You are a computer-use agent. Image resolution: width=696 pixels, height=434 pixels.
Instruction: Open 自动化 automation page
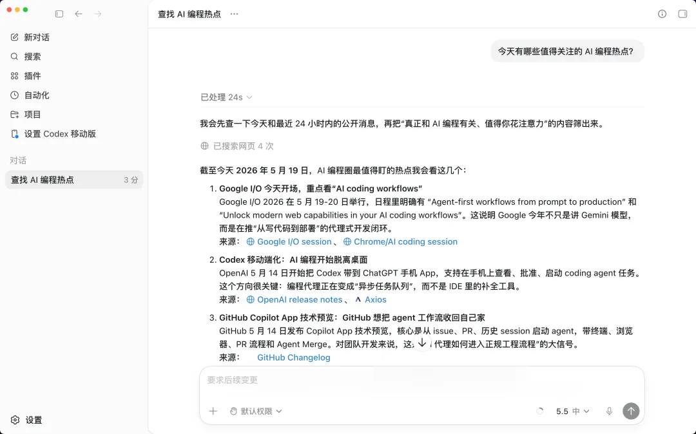tap(30, 95)
